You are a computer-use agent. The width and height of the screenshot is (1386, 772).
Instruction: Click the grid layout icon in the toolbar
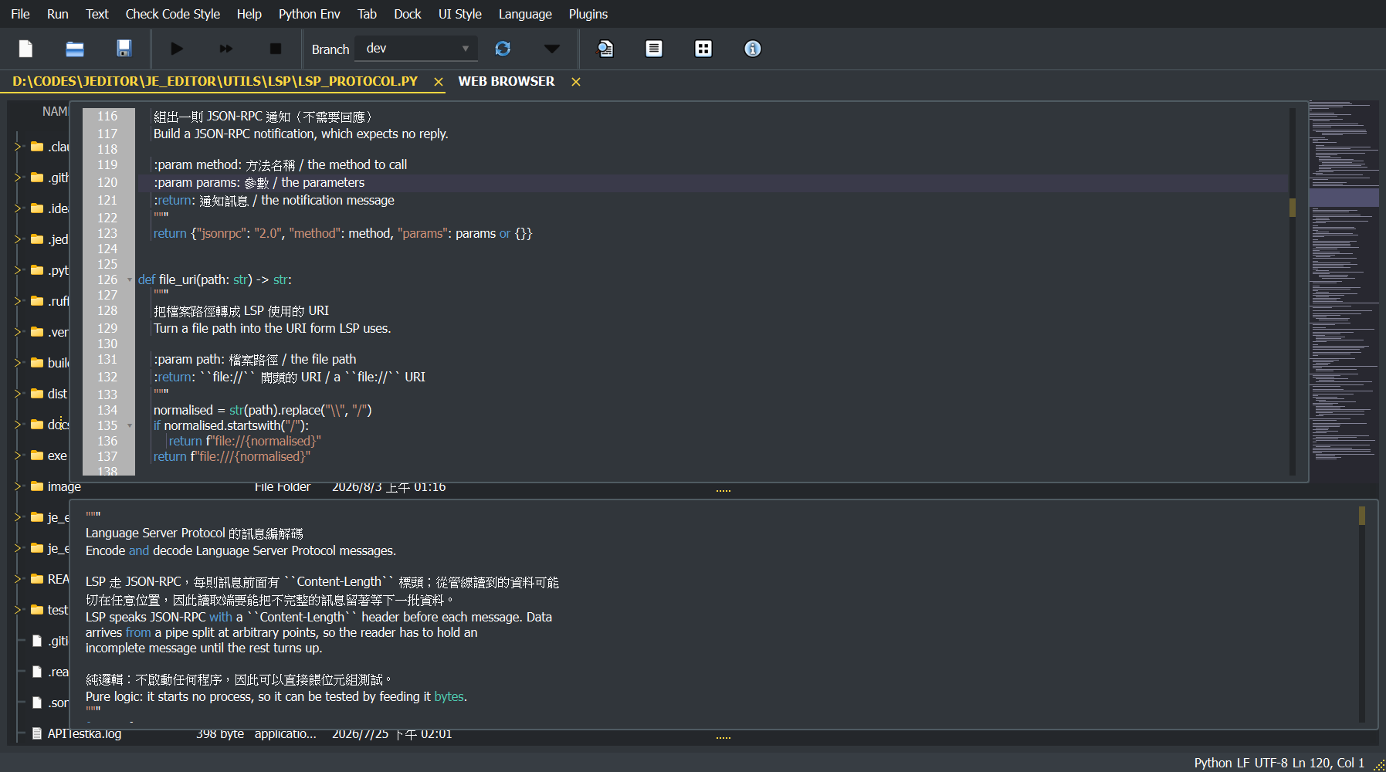703,49
